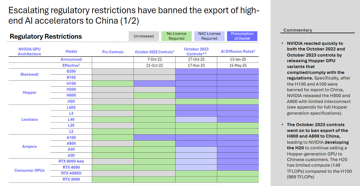Click the L20 model cell

pyautogui.click(x=71, y=125)
